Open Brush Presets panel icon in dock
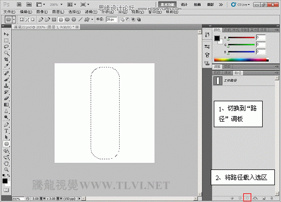281x202 pixels. (x=207, y=47)
